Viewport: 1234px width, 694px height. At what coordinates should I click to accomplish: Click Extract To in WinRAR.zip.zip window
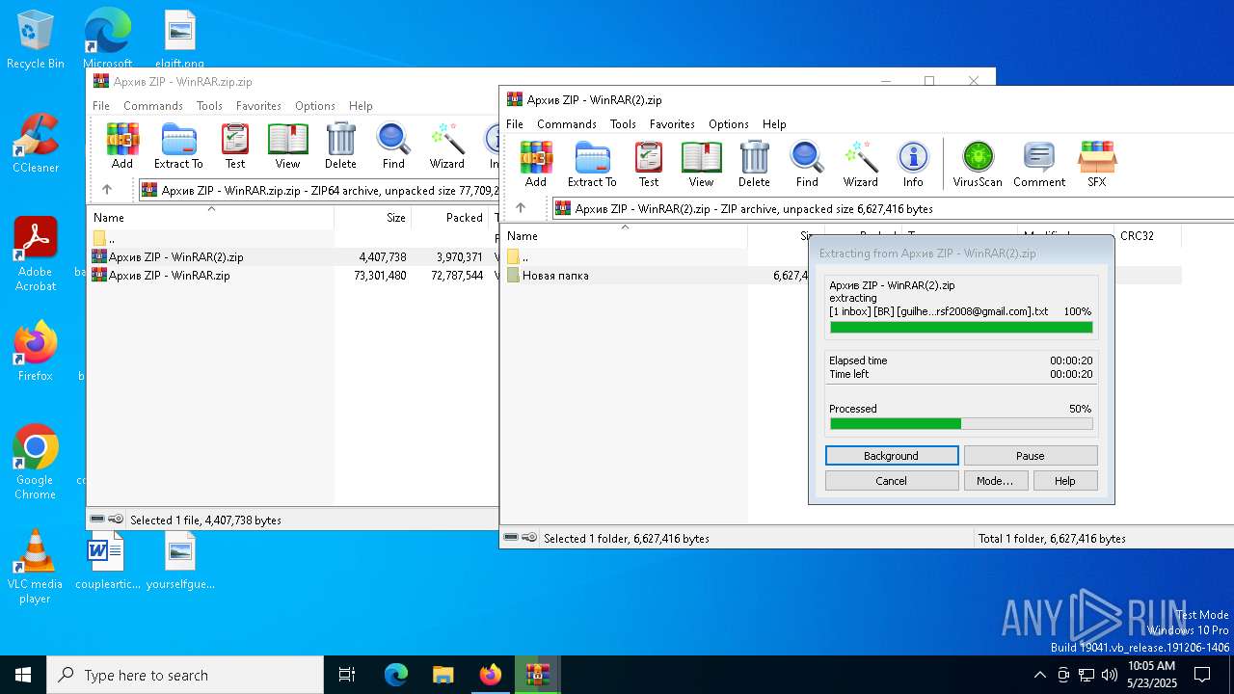click(178, 146)
